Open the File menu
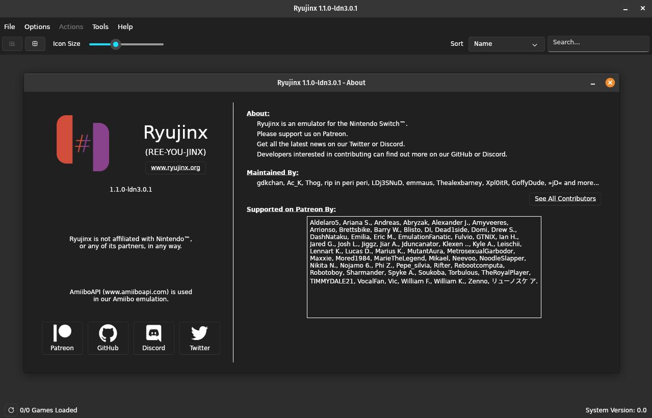 (10, 27)
